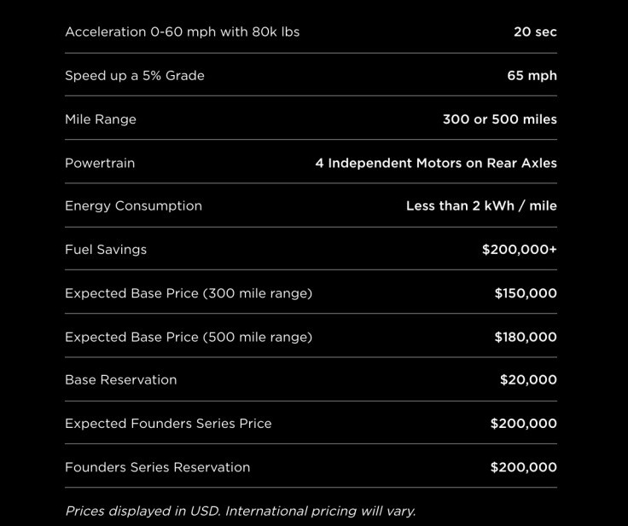Click Expected Base Price (500 mile range)
Screen dimensions: 628x526
pyautogui.click(x=189, y=337)
